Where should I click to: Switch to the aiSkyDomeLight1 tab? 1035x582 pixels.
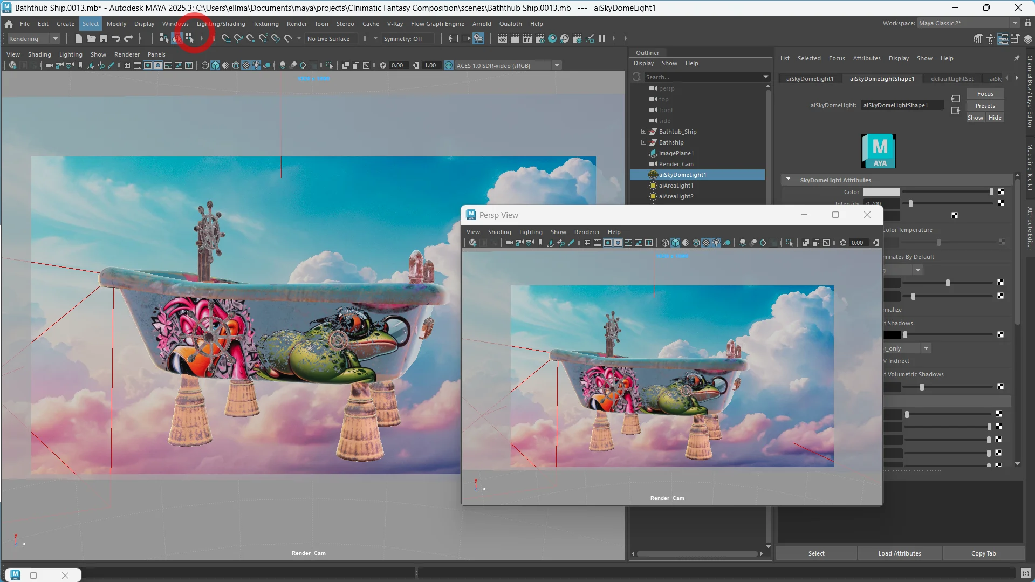[810, 79]
